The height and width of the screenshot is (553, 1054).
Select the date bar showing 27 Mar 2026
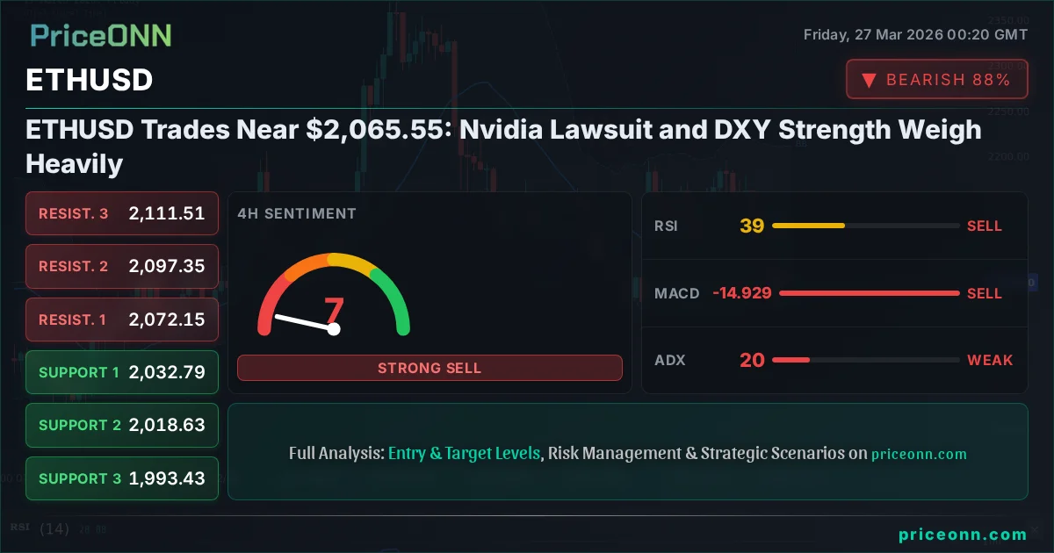(914, 34)
